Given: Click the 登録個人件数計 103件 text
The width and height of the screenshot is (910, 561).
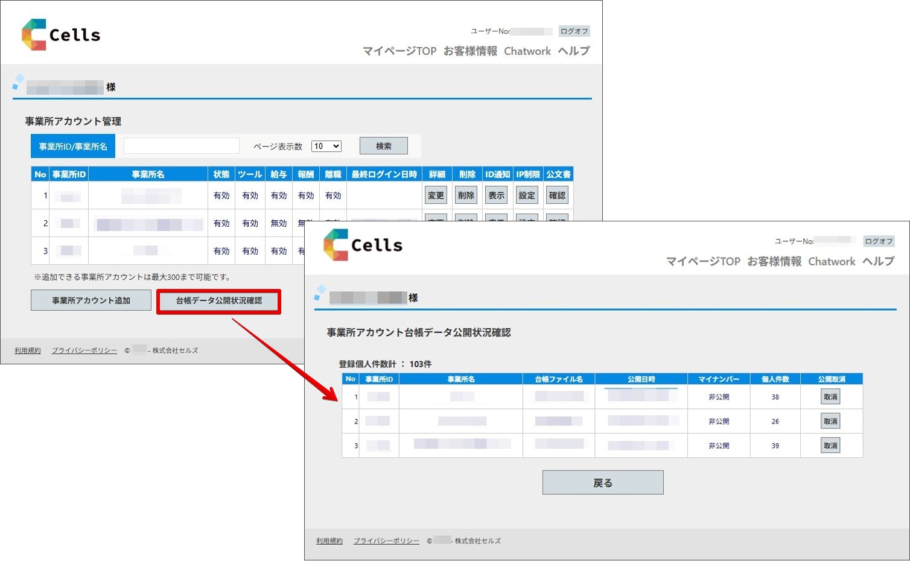Looking at the screenshot, I should 385,364.
